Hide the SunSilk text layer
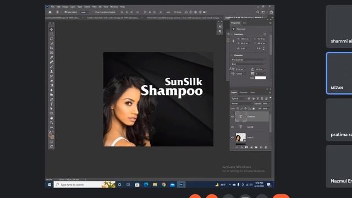 (233, 127)
